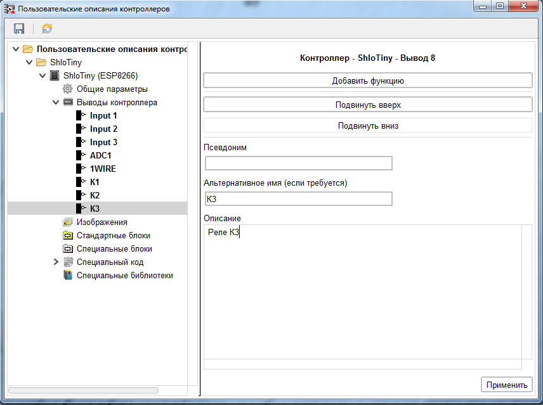Click the pin icon of K3
543x405 pixels.
(x=81, y=209)
